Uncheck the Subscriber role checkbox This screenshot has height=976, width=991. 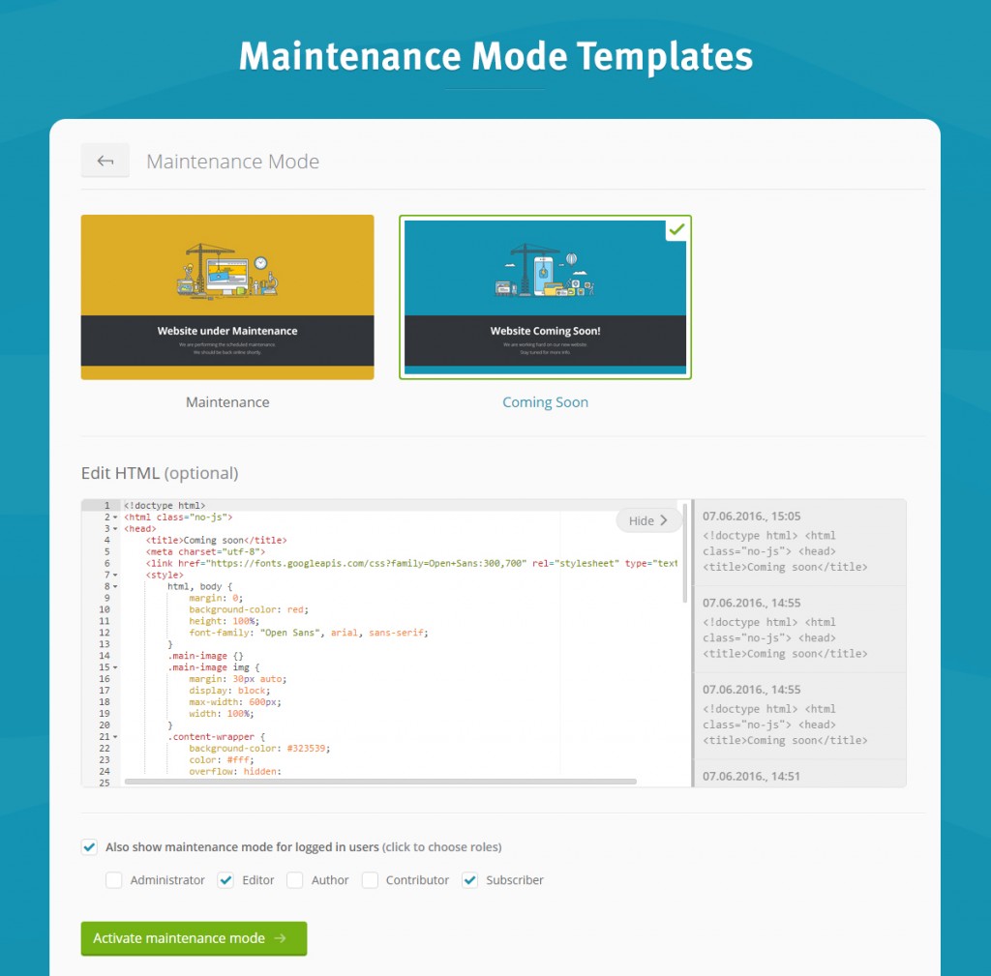[x=470, y=880]
